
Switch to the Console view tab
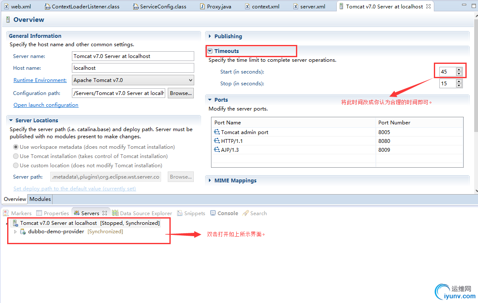(x=224, y=213)
